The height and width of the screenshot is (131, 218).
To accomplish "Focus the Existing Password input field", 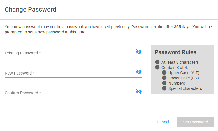I will tap(70, 53).
